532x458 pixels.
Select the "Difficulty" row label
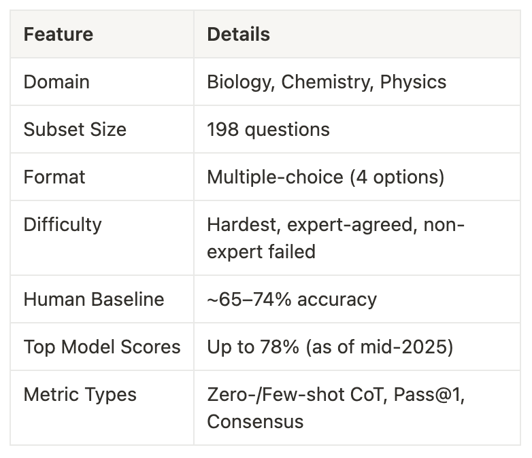[x=63, y=225]
